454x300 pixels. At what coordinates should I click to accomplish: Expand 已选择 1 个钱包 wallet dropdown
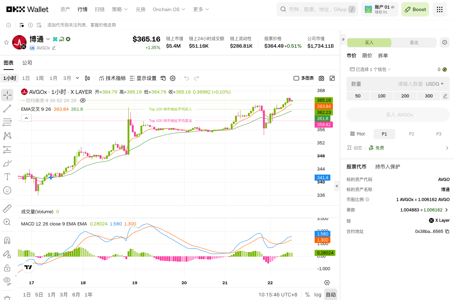pos(371,69)
